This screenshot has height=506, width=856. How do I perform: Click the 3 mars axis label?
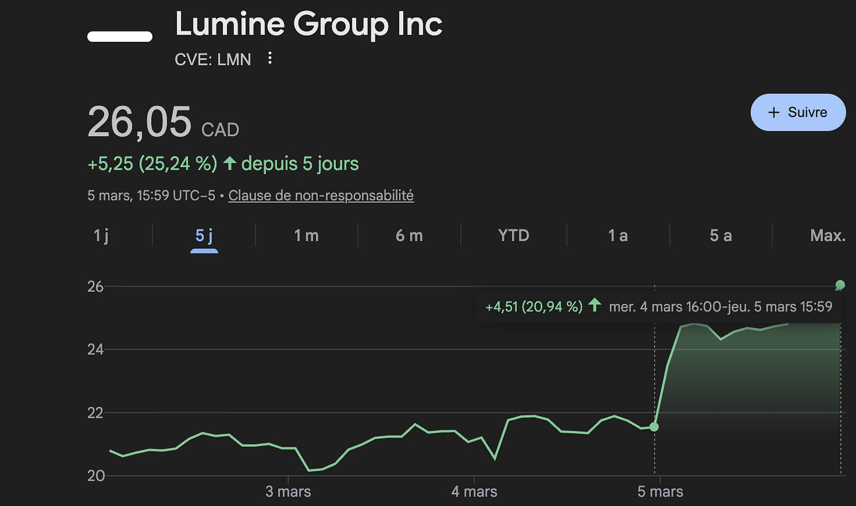[x=287, y=491]
